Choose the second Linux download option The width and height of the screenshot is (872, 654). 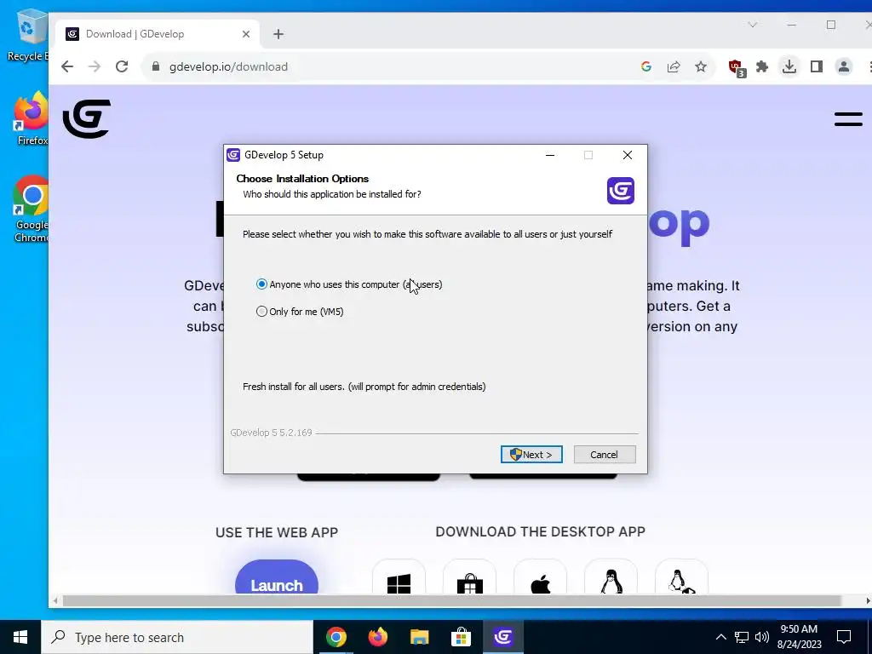pos(681,577)
